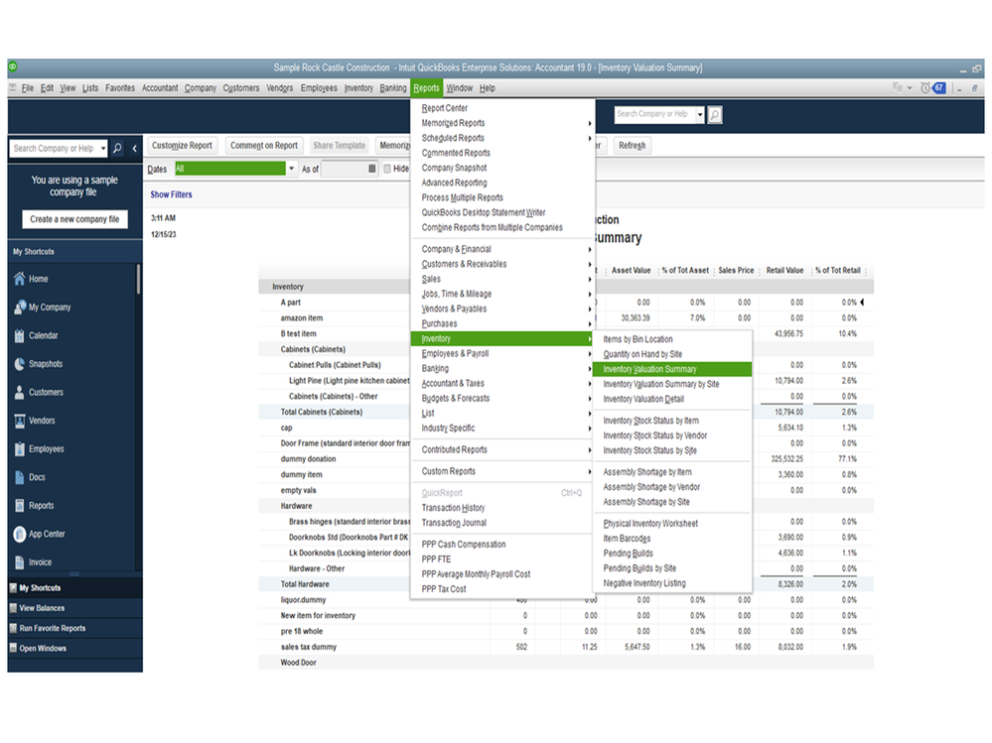Choose Physical Inventory Worksheet
Screen dimensions: 992x743
tap(672, 523)
